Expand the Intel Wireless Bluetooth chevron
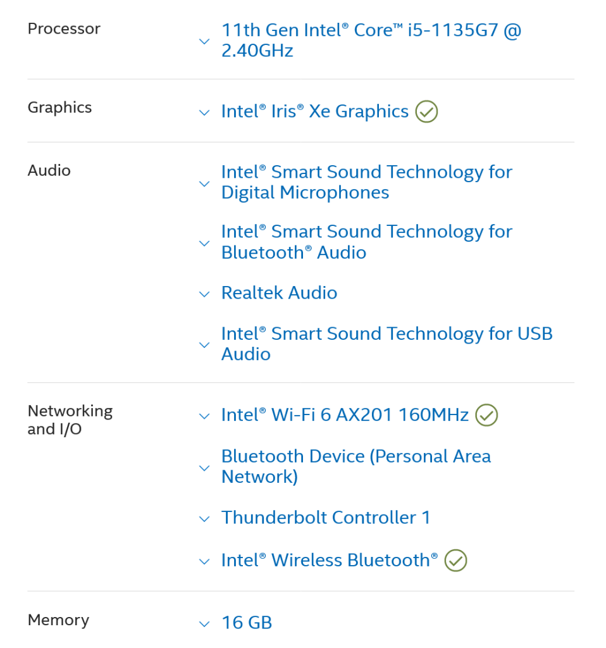Image resolution: width=606 pixels, height=648 pixels. click(x=204, y=561)
